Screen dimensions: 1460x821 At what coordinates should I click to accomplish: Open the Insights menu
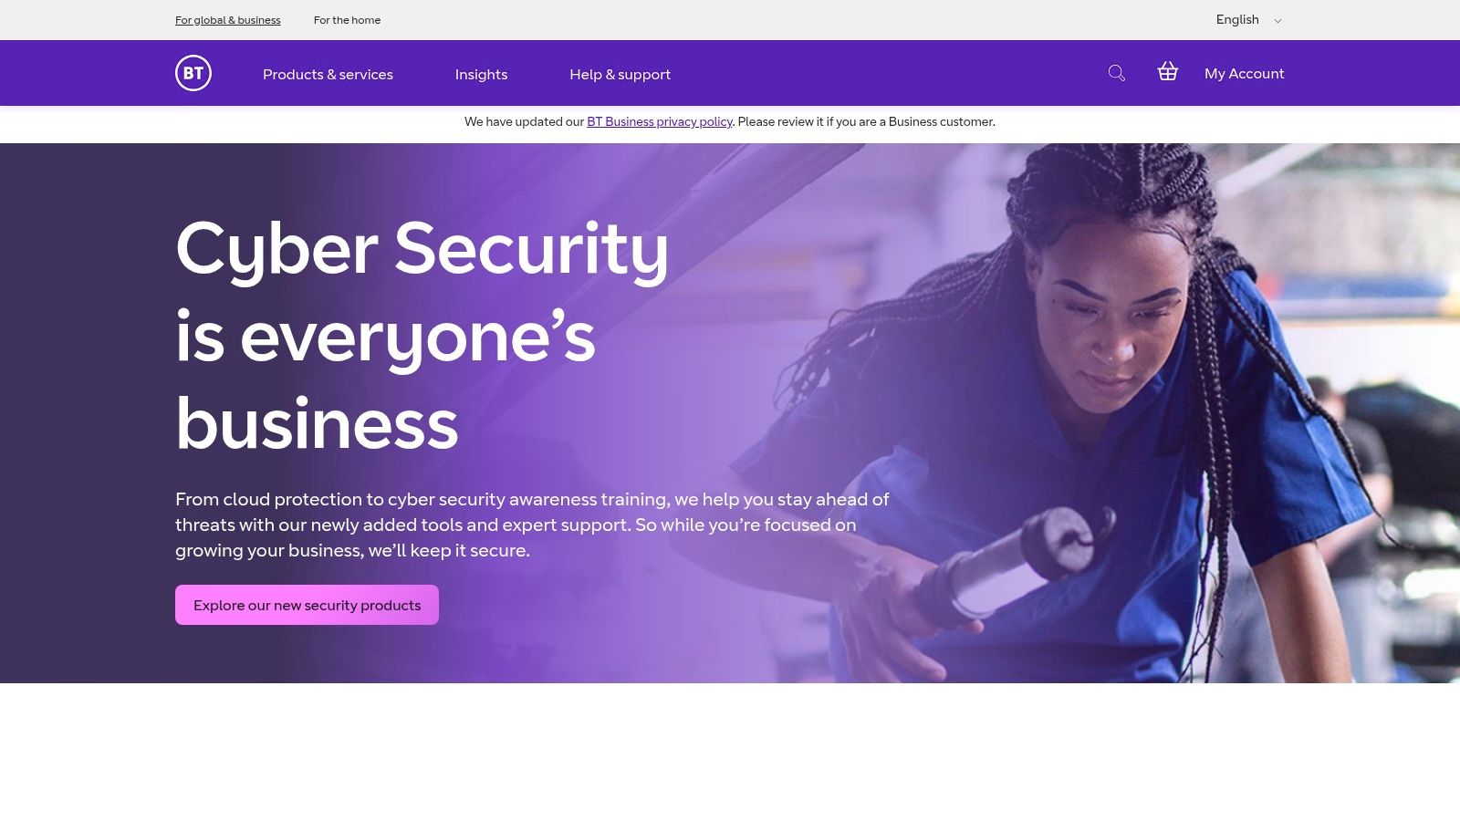coord(481,74)
